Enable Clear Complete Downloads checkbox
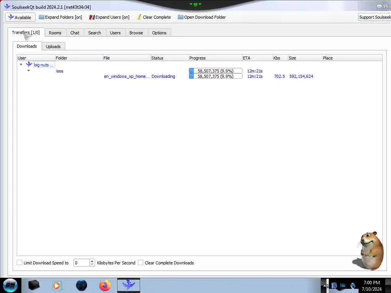Image resolution: width=391 pixels, height=293 pixels. pyautogui.click(x=141, y=262)
